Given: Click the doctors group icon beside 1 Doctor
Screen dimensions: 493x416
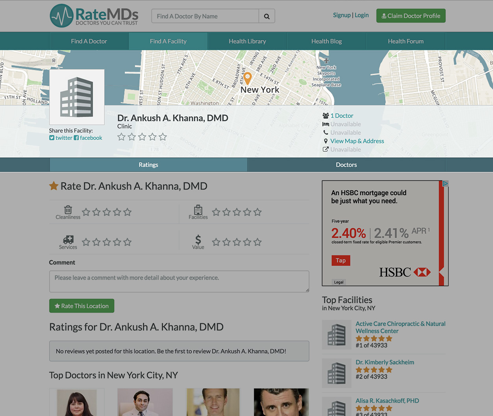Looking at the screenshot, I should (x=326, y=116).
